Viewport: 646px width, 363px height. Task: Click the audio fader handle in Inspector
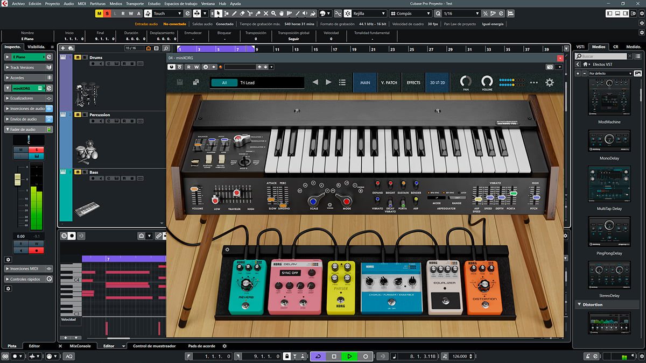coord(17,179)
